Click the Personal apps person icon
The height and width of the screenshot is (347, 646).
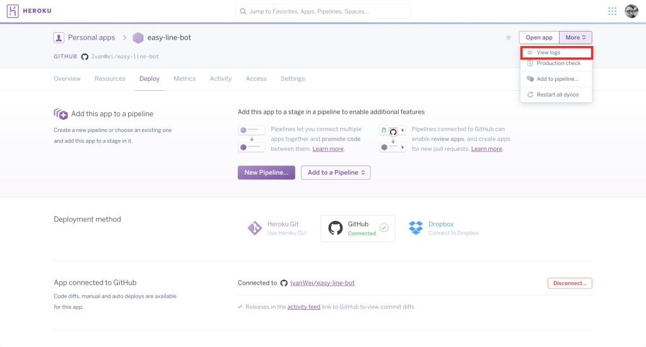point(59,38)
